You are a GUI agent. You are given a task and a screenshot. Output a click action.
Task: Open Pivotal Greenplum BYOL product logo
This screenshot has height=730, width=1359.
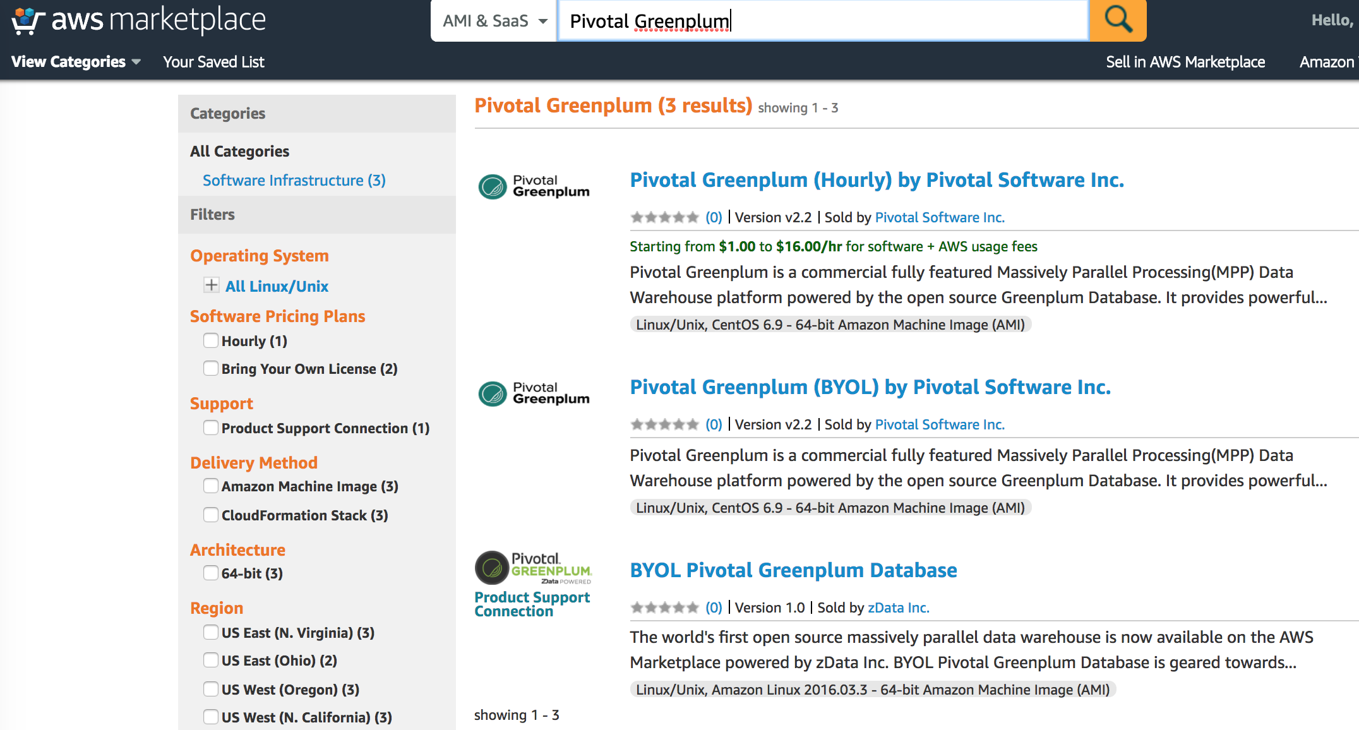pyautogui.click(x=534, y=393)
